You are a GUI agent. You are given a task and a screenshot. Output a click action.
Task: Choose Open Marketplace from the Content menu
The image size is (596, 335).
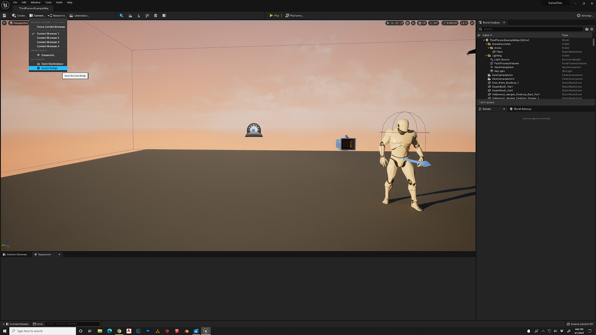coord(48,64)
